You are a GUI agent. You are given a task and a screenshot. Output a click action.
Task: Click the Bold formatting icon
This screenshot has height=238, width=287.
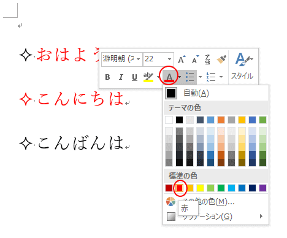point(107,77)
